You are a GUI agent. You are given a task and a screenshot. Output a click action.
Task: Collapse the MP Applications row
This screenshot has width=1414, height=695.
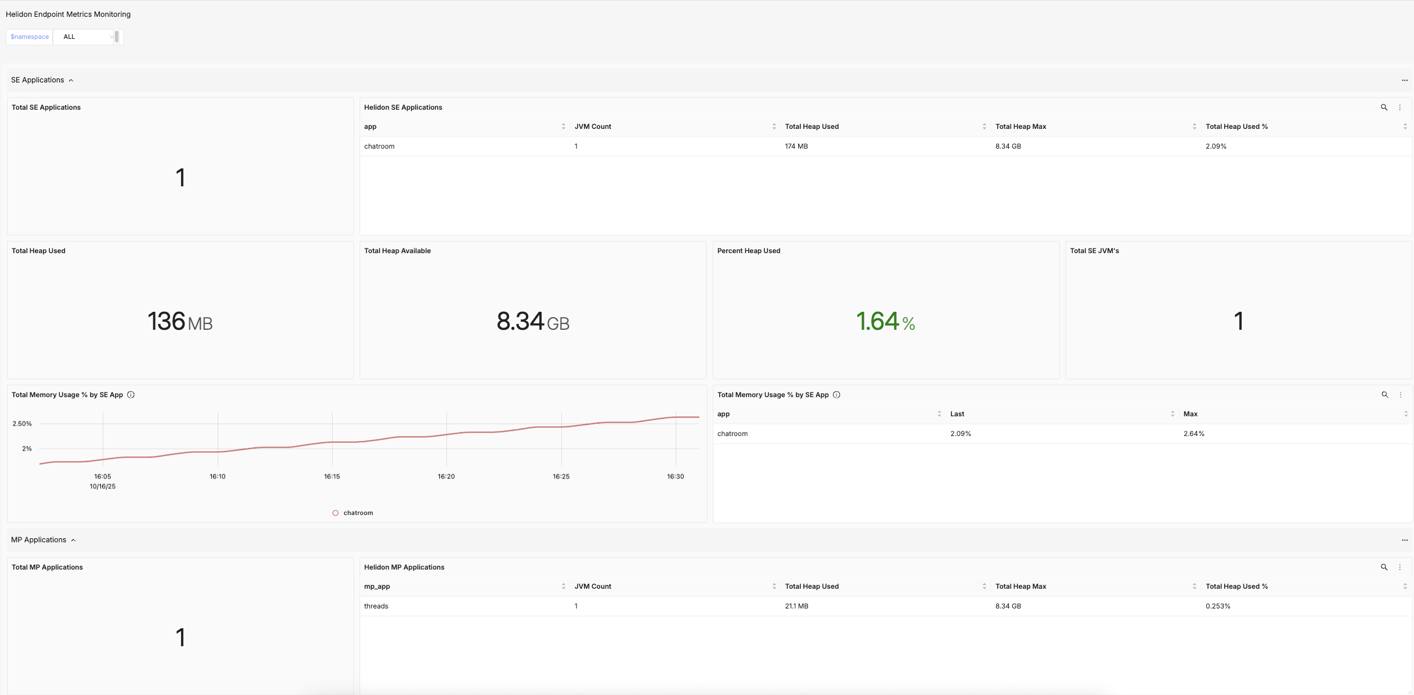pyautogui.click(x=73, y=539)
